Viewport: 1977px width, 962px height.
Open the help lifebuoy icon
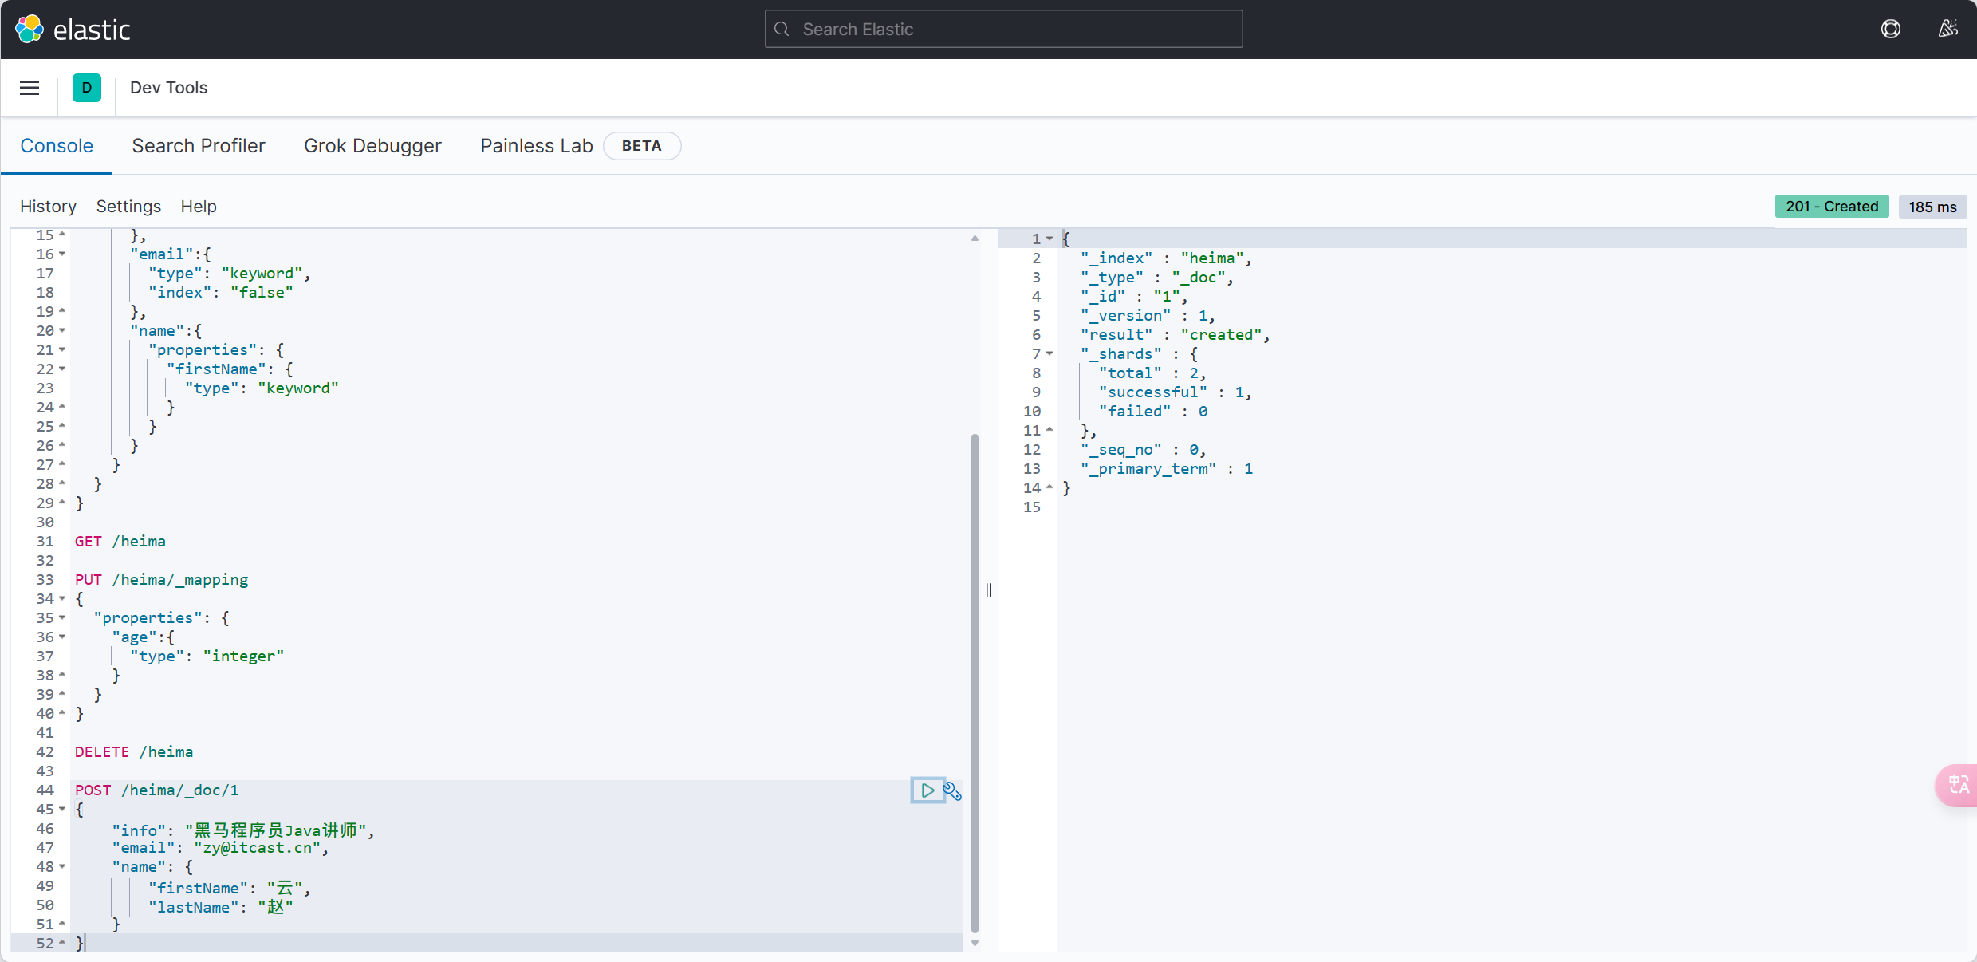coord(1890,30)
